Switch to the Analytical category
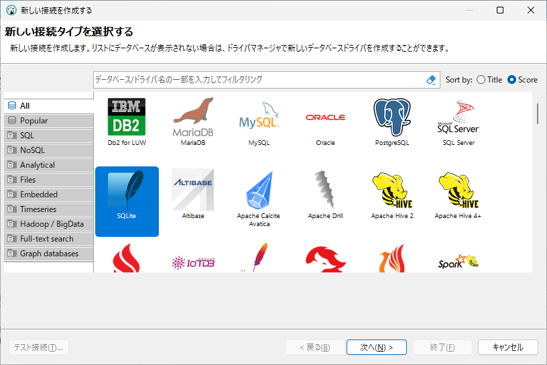Viewport: 547px width, 365px height. click(x=49, y=165)
